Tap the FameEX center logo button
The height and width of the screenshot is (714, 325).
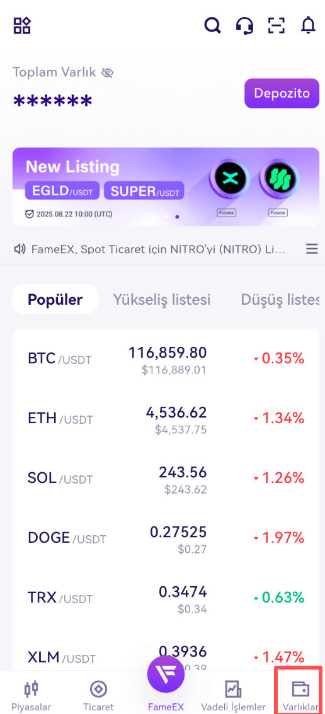(x=166, y=674)
